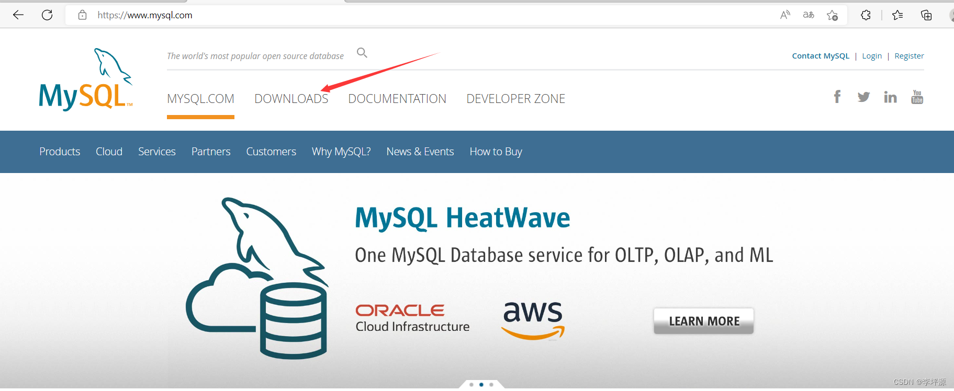Click the HeatWave dolphin cloud database graphic

coord(257,278)
